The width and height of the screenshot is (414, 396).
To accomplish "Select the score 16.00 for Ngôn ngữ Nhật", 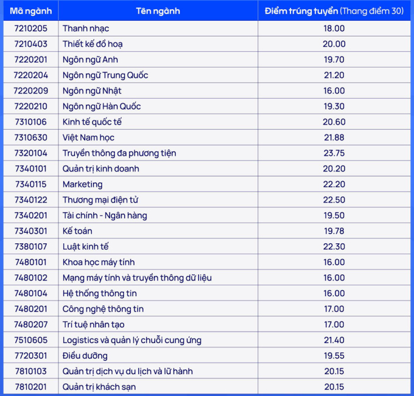I will [x=334, y=91].
